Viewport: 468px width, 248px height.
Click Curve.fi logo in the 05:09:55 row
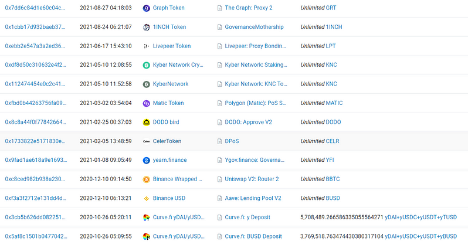[x=146, y=237]
